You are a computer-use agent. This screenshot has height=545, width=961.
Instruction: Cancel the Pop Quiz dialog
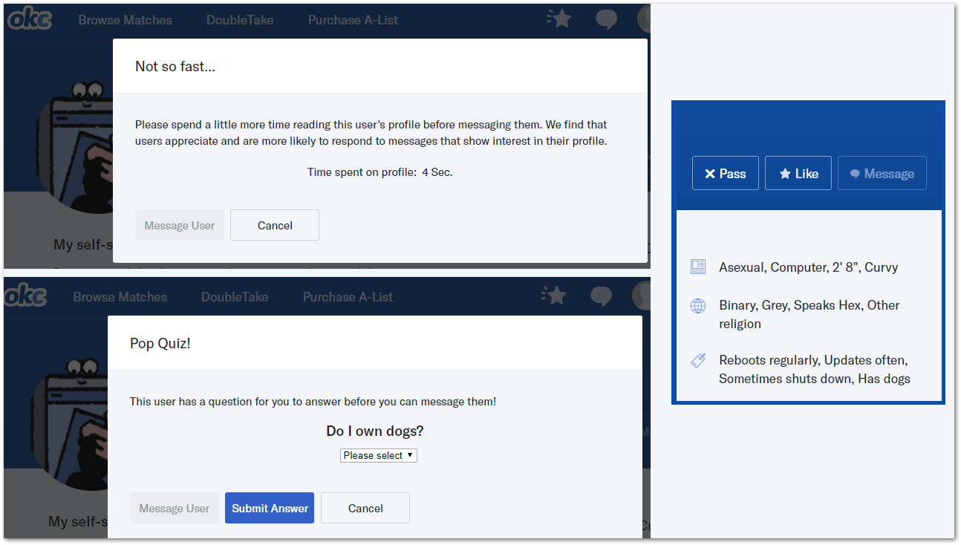pyautogui.click(x=365, y=509)
